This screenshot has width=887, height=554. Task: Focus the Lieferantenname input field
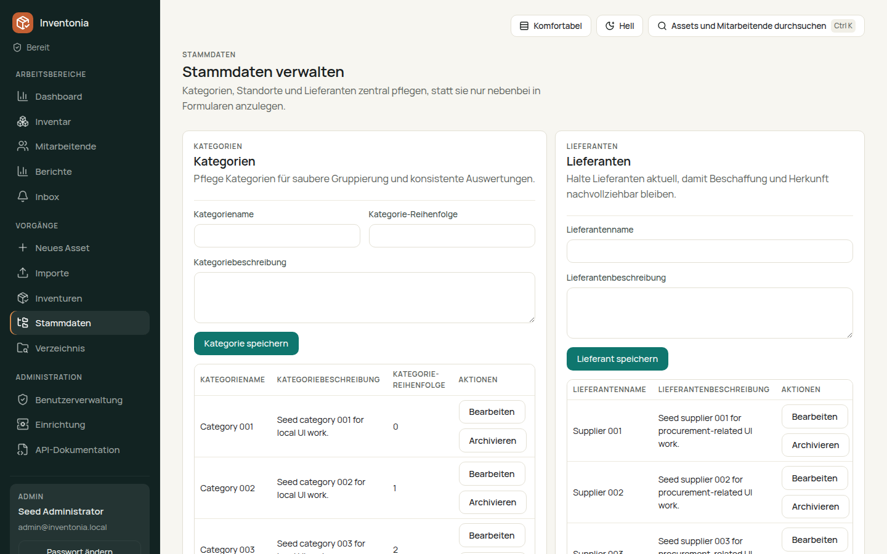click(x=710, y=251)
